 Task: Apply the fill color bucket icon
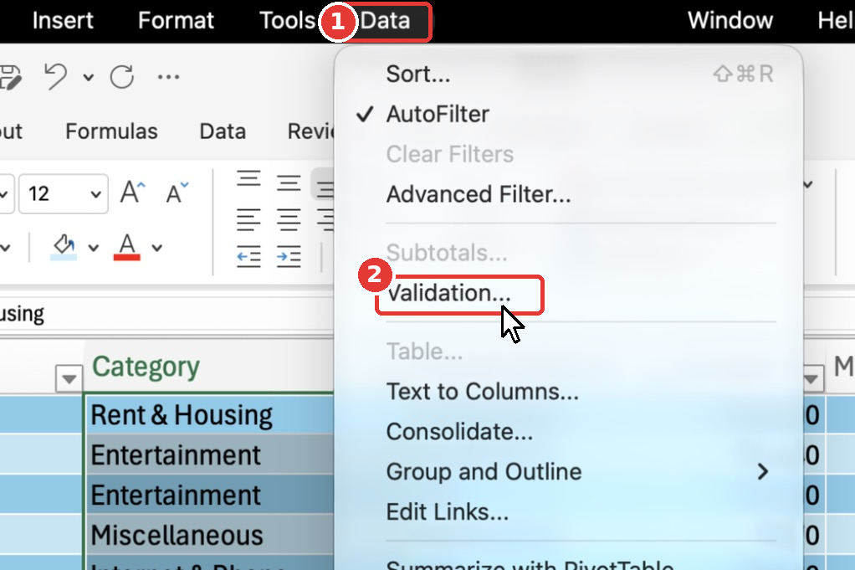pos(64,247)
